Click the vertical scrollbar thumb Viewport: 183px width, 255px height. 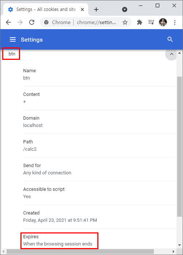pos(179,146)
